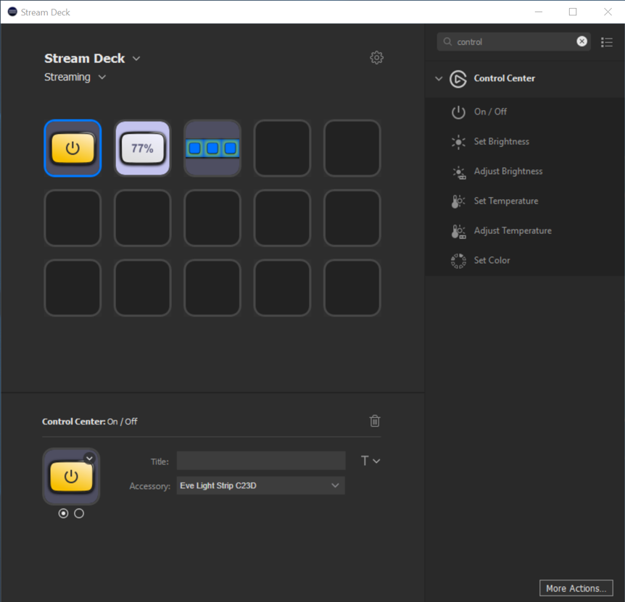625x602 pixels.
Task: Select the fourth empty key in top row
Action: point(282,148)
